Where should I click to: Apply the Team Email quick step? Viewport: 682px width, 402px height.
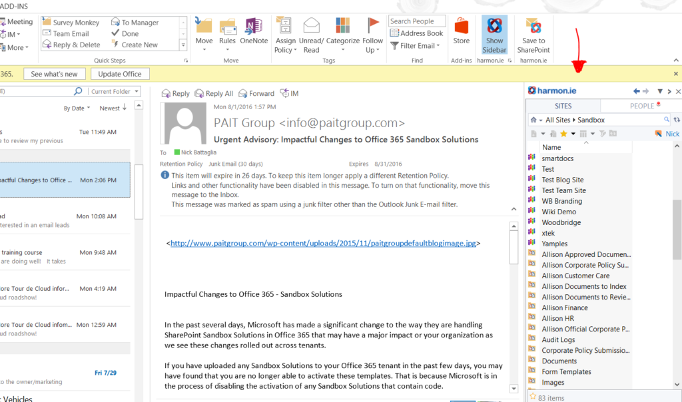pos(66,33)
